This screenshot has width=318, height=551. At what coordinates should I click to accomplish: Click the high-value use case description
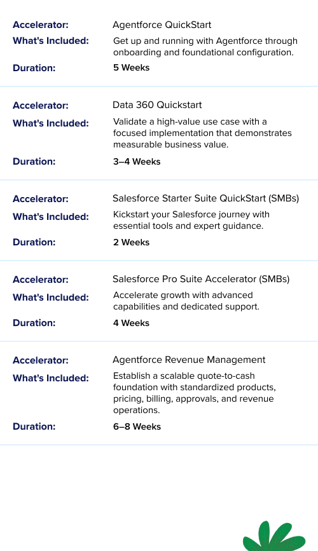point(202,133)
